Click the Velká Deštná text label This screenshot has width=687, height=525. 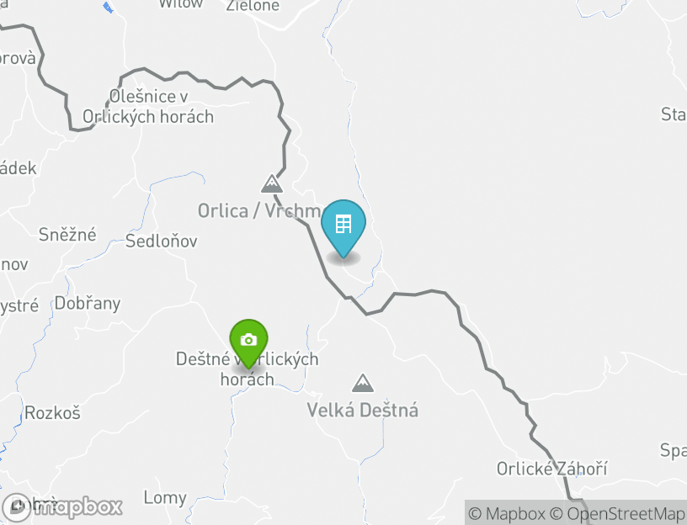(x=362, y=411)
